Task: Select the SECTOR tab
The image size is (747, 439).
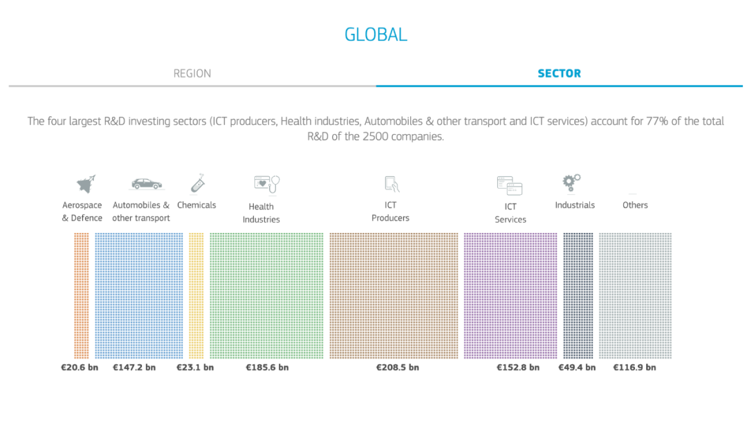Action: pyautogui.click(x=559, y=73)
